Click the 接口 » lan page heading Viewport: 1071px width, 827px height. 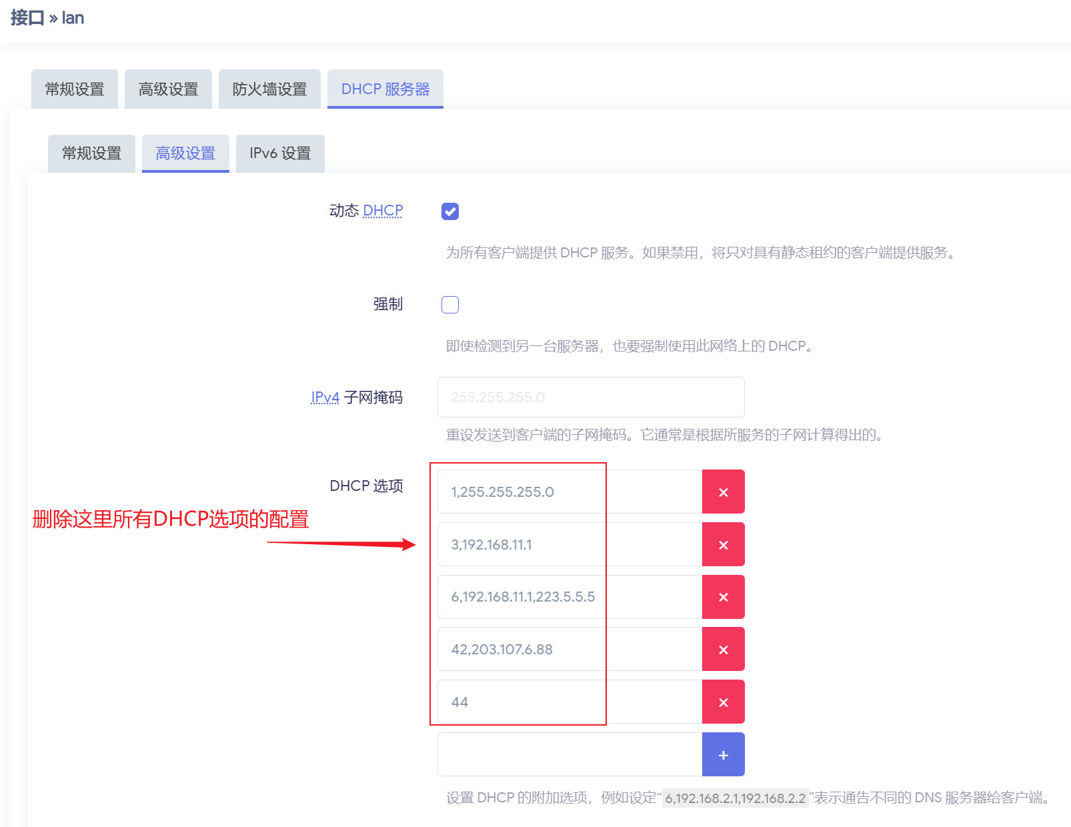click(x=47, y=18)
